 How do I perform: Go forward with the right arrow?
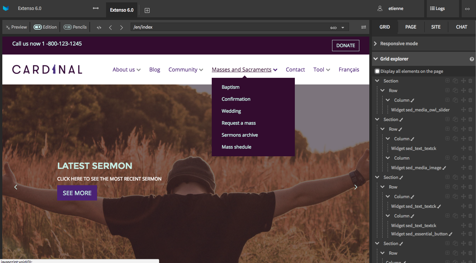pos(122,28)
